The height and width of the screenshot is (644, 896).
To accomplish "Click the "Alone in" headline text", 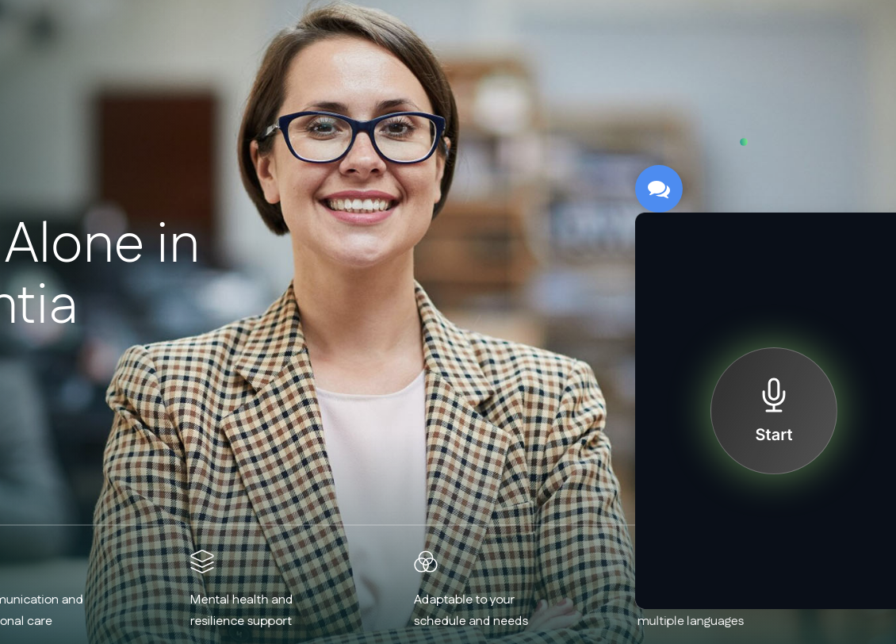I will click(101, 243).
